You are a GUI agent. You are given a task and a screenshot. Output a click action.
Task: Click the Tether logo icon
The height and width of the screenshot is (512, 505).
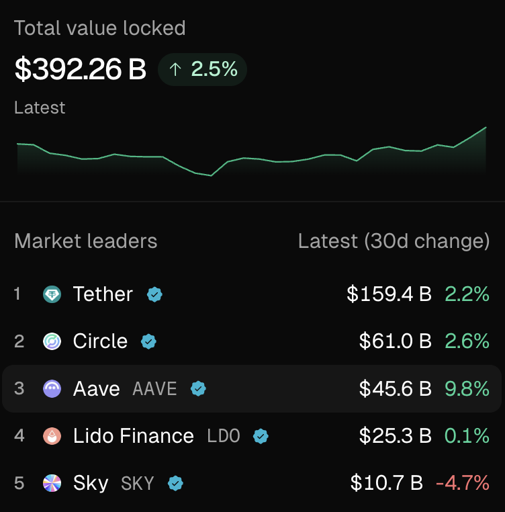52,294
